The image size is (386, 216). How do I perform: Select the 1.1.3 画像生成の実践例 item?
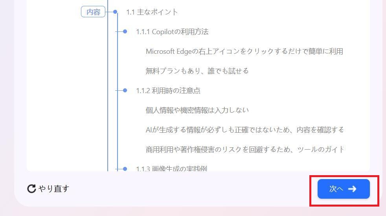pyautogui.click(x=171, y=168)
